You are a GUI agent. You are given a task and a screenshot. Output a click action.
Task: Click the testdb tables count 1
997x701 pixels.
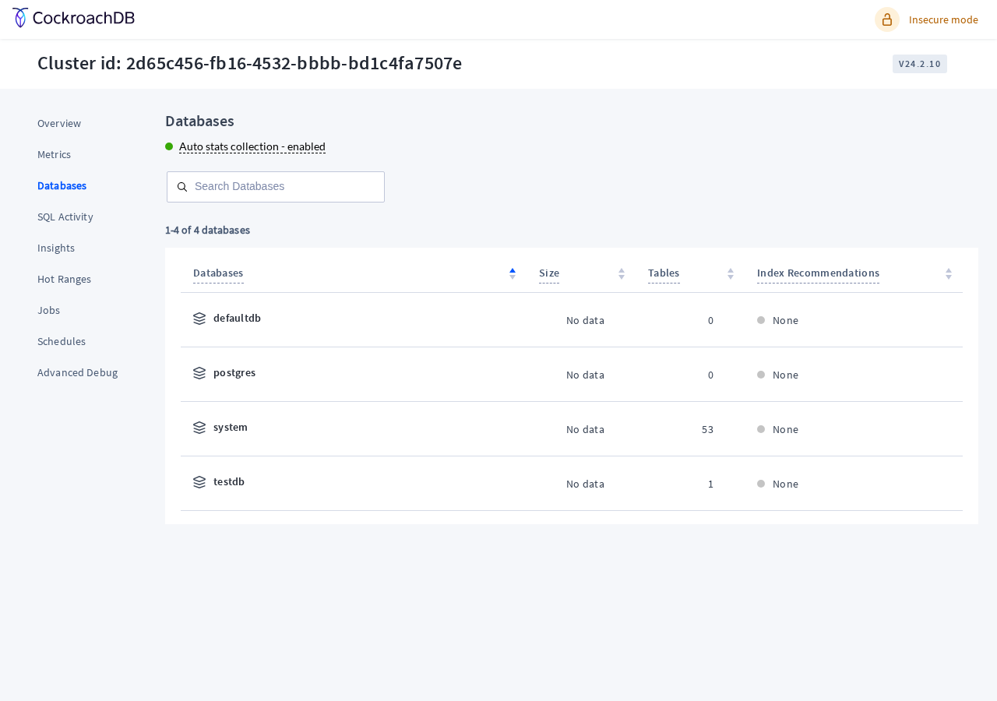pyautogui.click(x=710, y=484)
